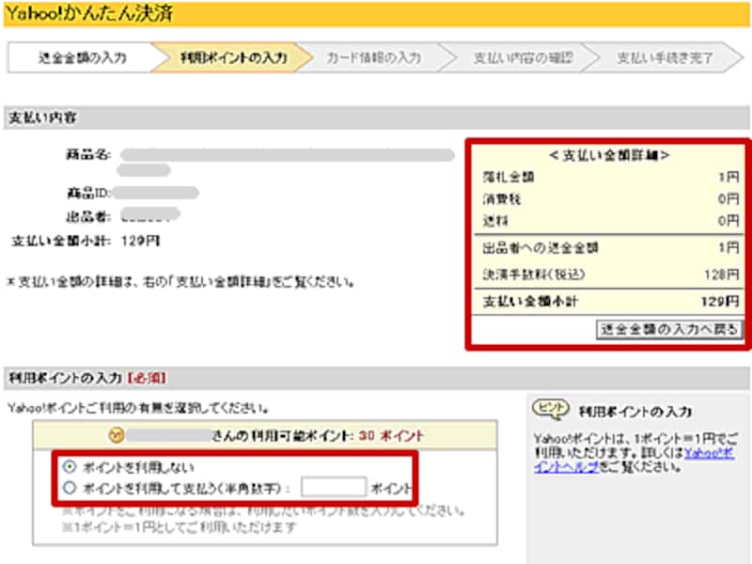The width and height of the screenshot is (752, 564).
Task: Click the '出品者への送金金額' row
Action: [610, 248]
